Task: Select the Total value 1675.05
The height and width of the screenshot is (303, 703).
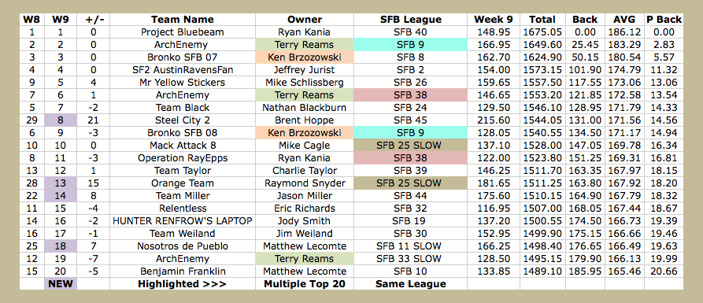Action: coord(543,31)
